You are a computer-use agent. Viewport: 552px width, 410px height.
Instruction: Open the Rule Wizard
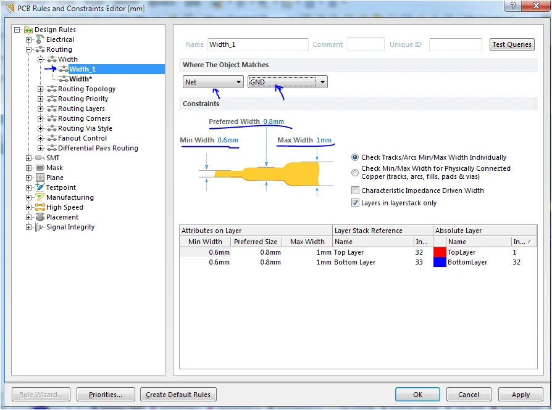(41, 395)
